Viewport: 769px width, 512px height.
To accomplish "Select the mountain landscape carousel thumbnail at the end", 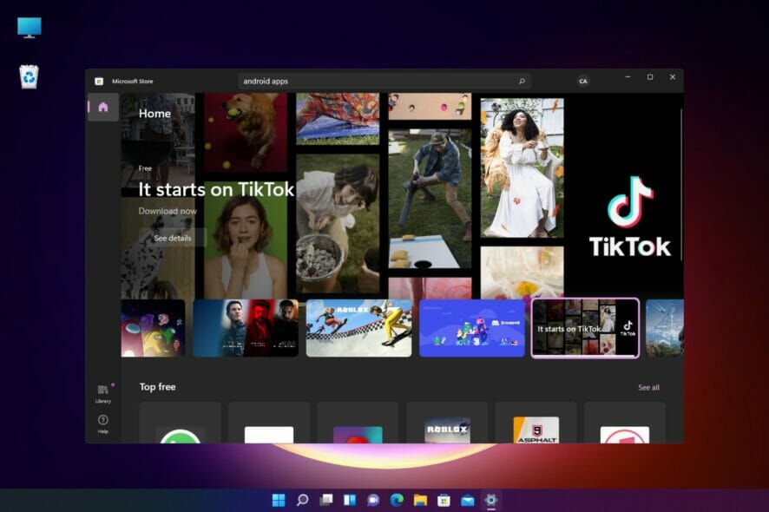I will [x=665, y=328].
